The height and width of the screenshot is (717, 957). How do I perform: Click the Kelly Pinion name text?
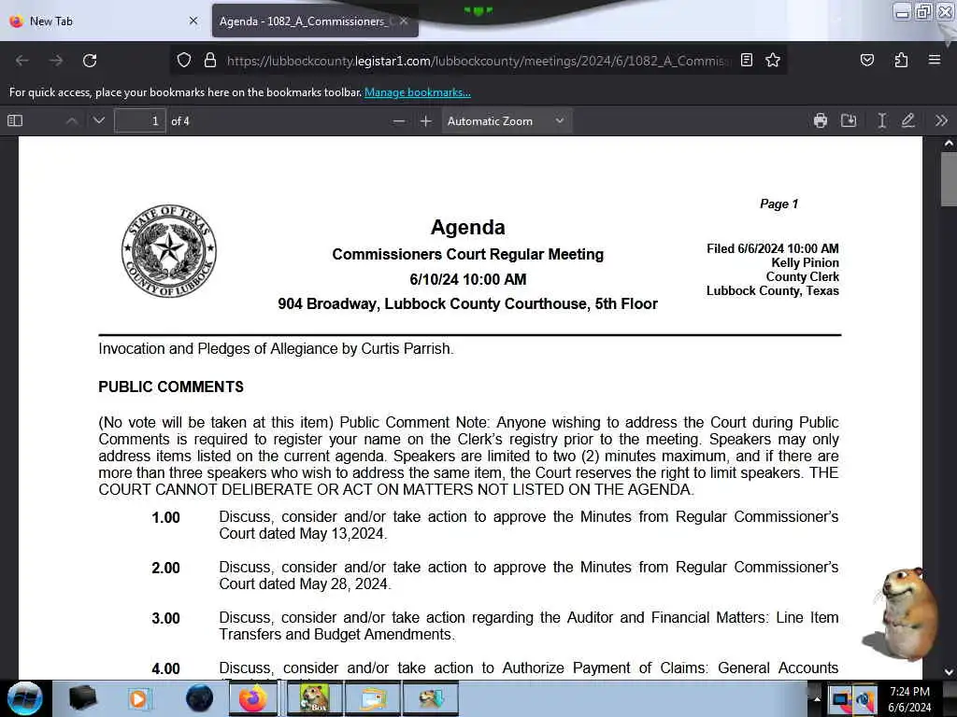click(x=805, y=262)
